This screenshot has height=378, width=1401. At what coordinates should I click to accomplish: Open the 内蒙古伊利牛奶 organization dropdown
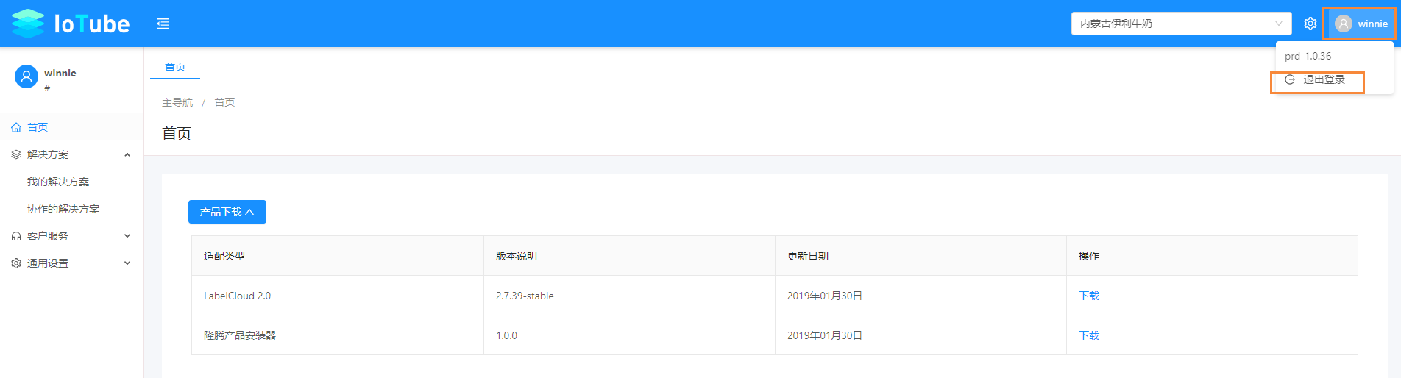click(x=1181, y=24)
